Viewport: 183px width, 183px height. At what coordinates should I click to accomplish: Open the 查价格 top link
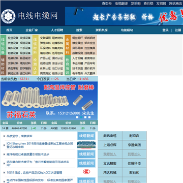tap(148, 4)
